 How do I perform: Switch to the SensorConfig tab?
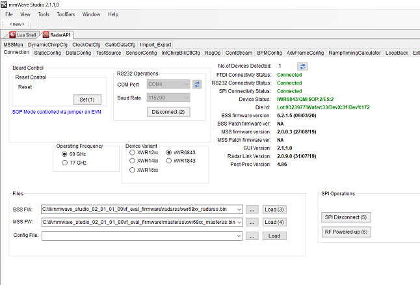141,53
